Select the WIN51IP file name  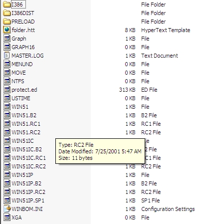click(22, 175)
